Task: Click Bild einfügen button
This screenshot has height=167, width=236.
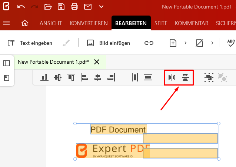Action: [x=109, y=43]
